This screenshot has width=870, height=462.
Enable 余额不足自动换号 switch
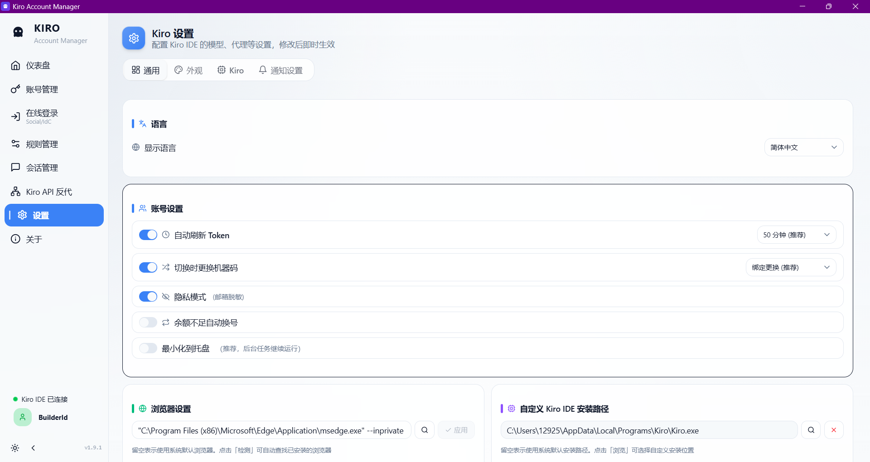click(148, 322)
